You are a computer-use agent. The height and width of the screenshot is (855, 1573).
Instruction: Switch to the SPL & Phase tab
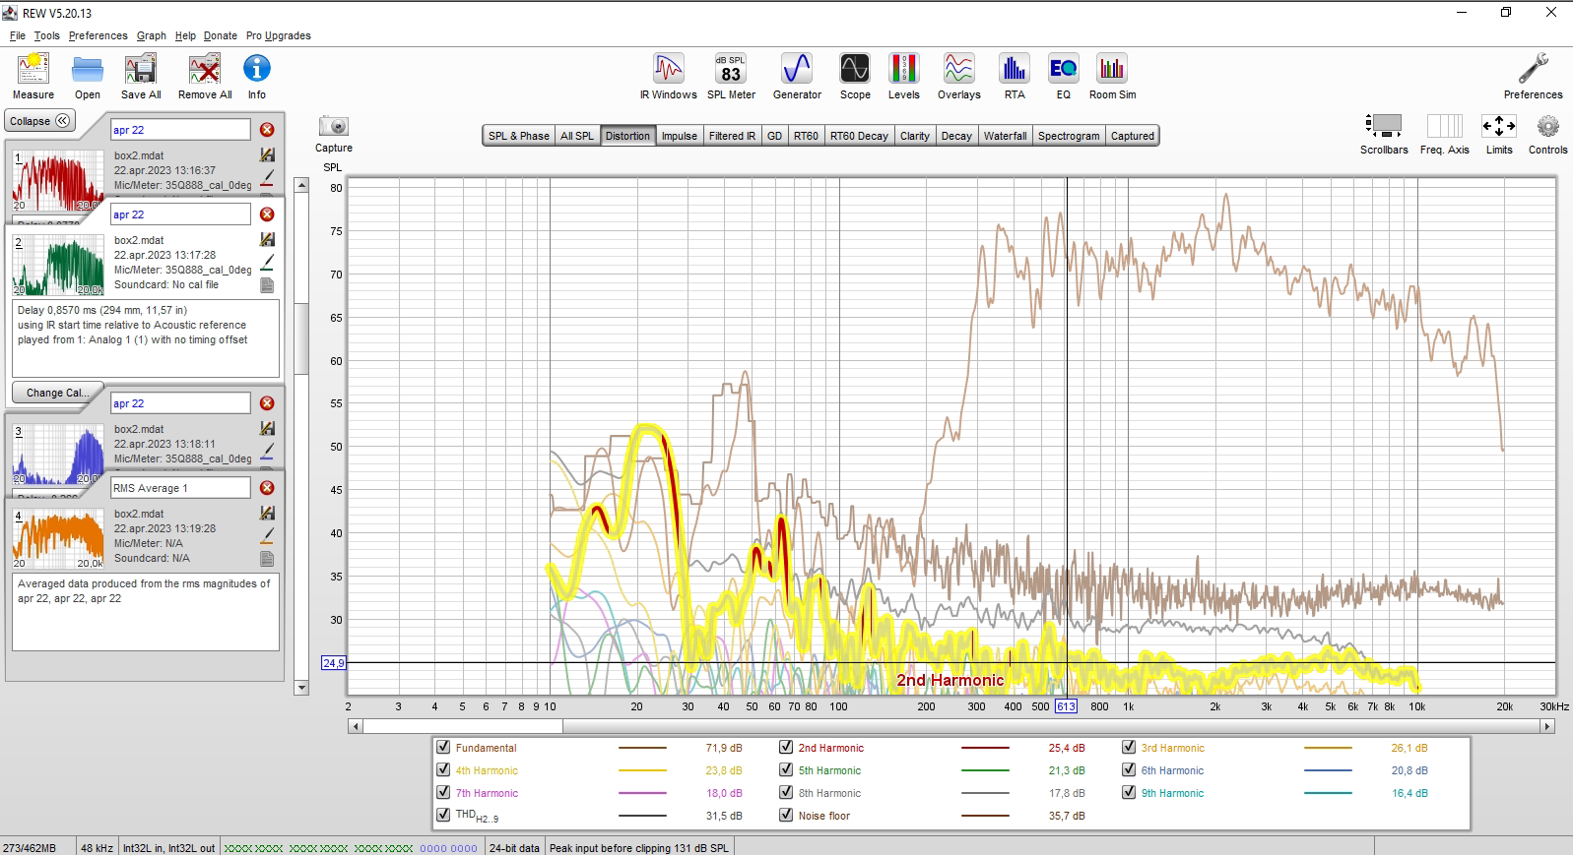(518, 136)
